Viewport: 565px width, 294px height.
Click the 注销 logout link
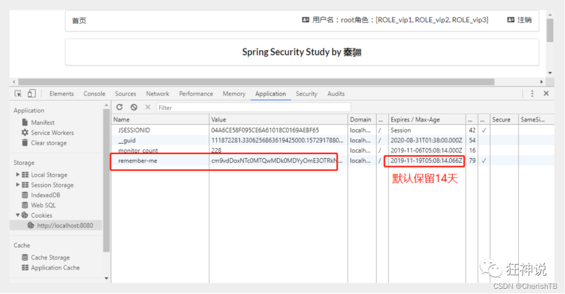click(x=525, y=20)
